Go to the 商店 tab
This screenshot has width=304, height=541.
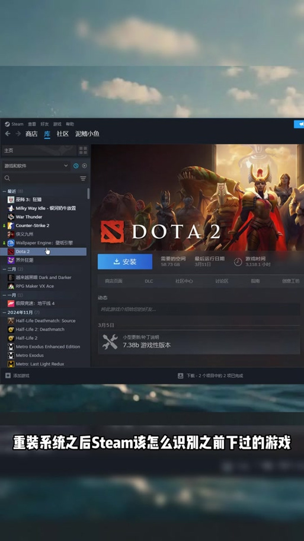(x=31, y=134)
